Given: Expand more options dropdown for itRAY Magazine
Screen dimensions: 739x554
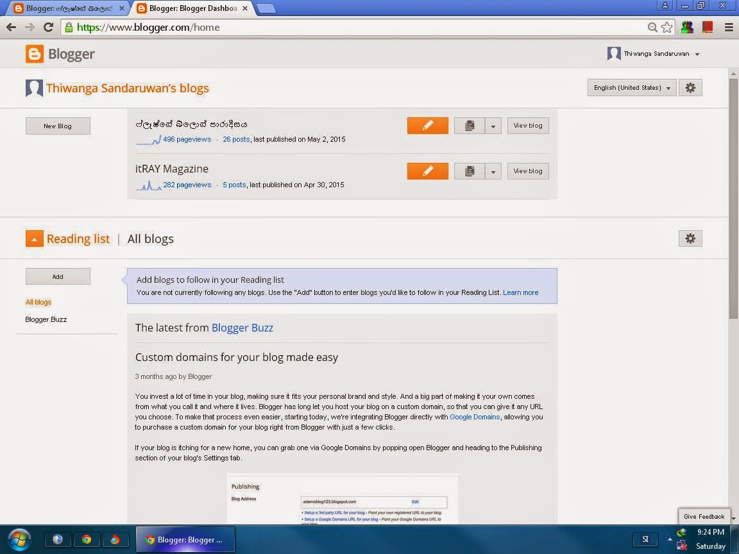Looking at the screenshot, I should [x=493, y=171].
